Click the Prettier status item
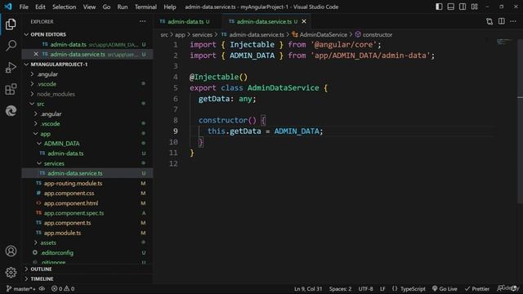The width and height of the screenshot is (523, 294). coord(477,288)
